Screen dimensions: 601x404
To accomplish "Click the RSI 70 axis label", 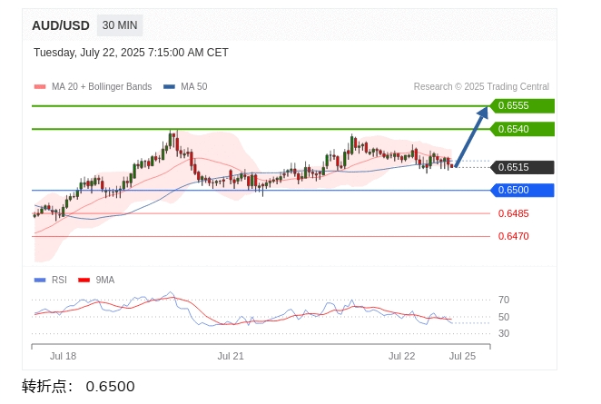I will [504, 300].
